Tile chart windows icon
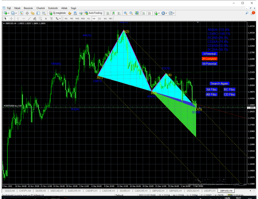 point(137,13)
